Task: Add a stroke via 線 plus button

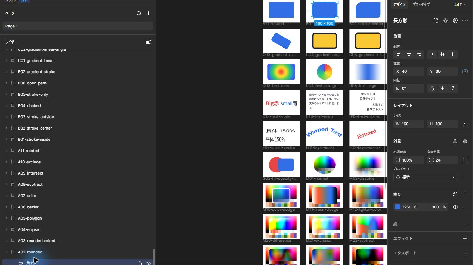Action: tap(465, 224)
